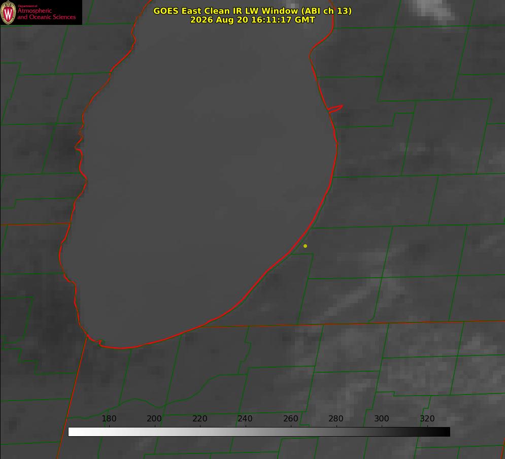Image resolution: width=505 pixels, height=459 pixels.
Task: Click the 300 colorbar label
Action: (382, 418)
